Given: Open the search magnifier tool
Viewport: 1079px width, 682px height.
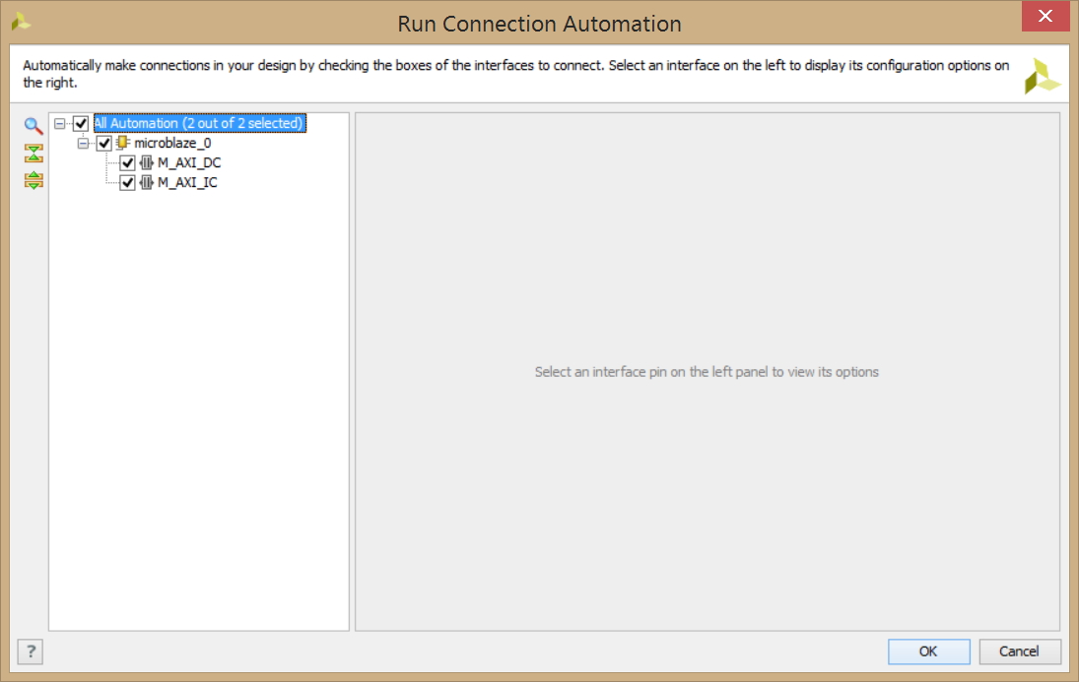Looking at the screenshot, I should coord(34,126).
